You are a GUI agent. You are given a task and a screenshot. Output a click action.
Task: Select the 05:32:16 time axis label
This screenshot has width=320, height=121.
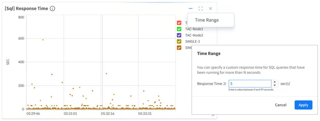coord(108,113)
